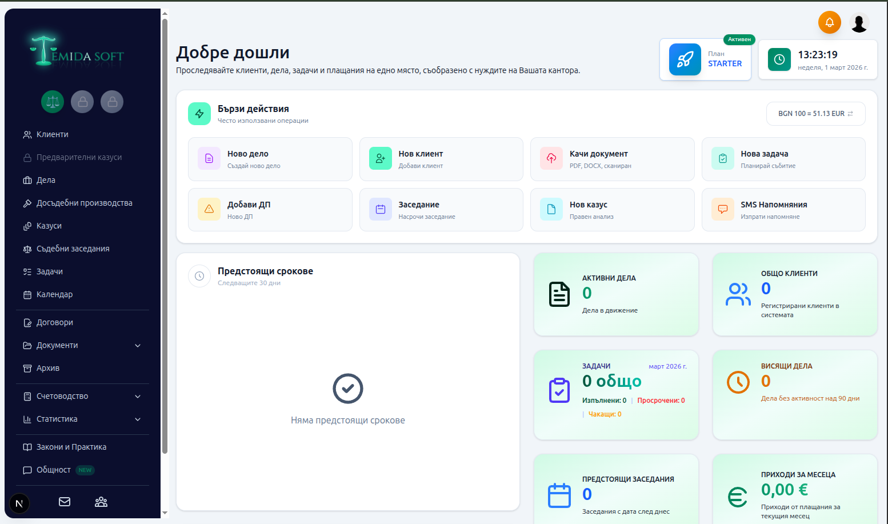Click the sidebar scrollbar down arrow
This screenshot has width=888, height=524.
165,513
